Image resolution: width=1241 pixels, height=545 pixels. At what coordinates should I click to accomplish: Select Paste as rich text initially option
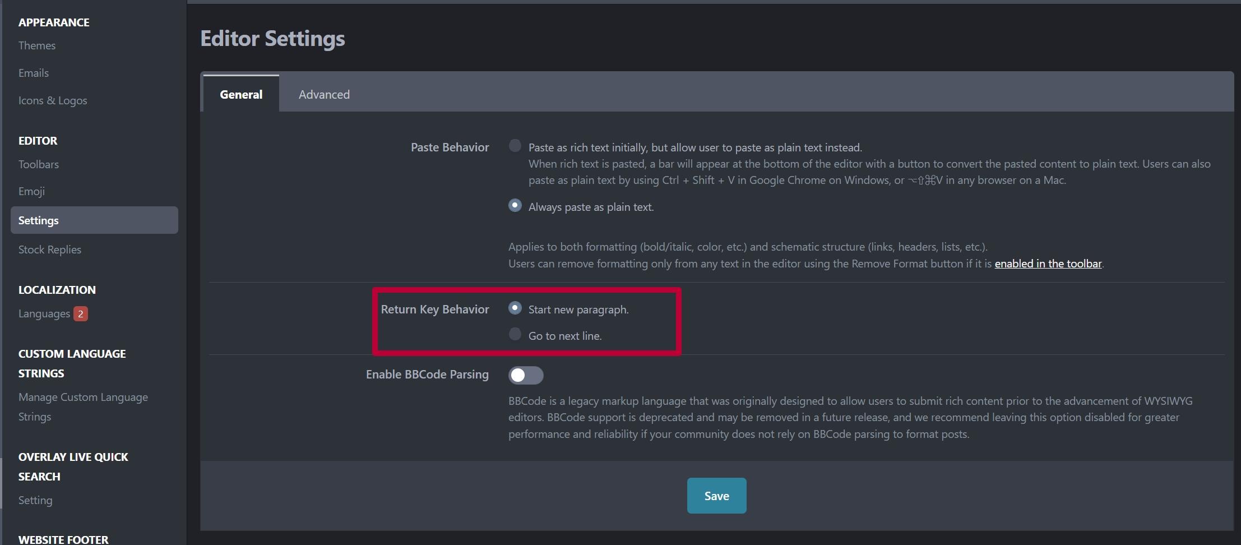click(515, 146)
